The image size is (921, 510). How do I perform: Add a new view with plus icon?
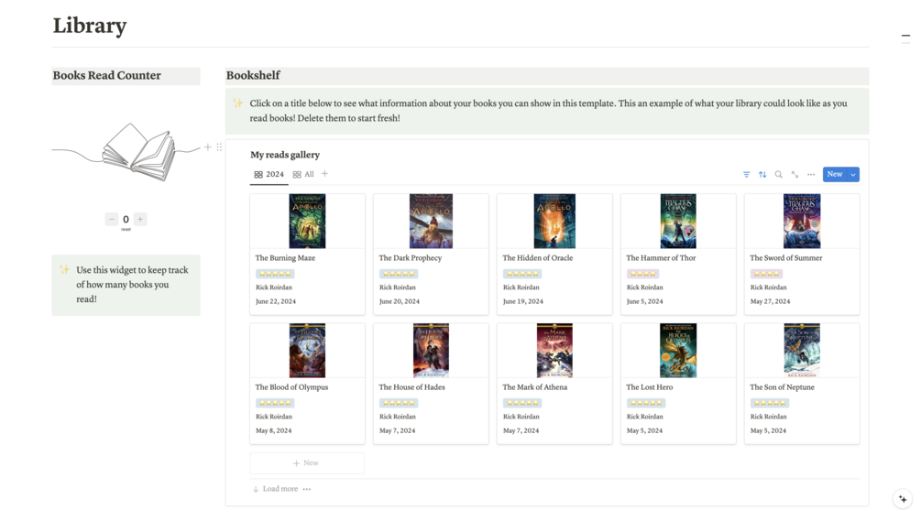click(x=324, y=174)
